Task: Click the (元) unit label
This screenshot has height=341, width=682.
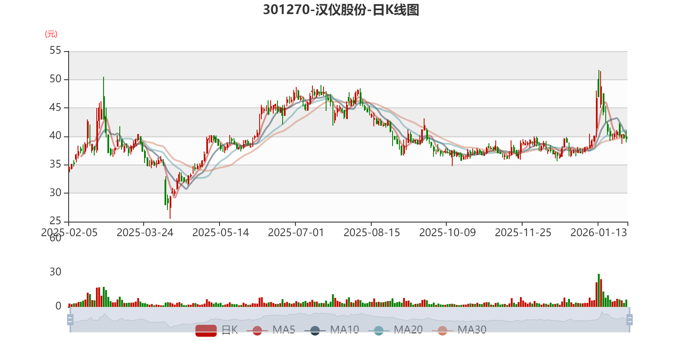Action: [x=51, y=34]
